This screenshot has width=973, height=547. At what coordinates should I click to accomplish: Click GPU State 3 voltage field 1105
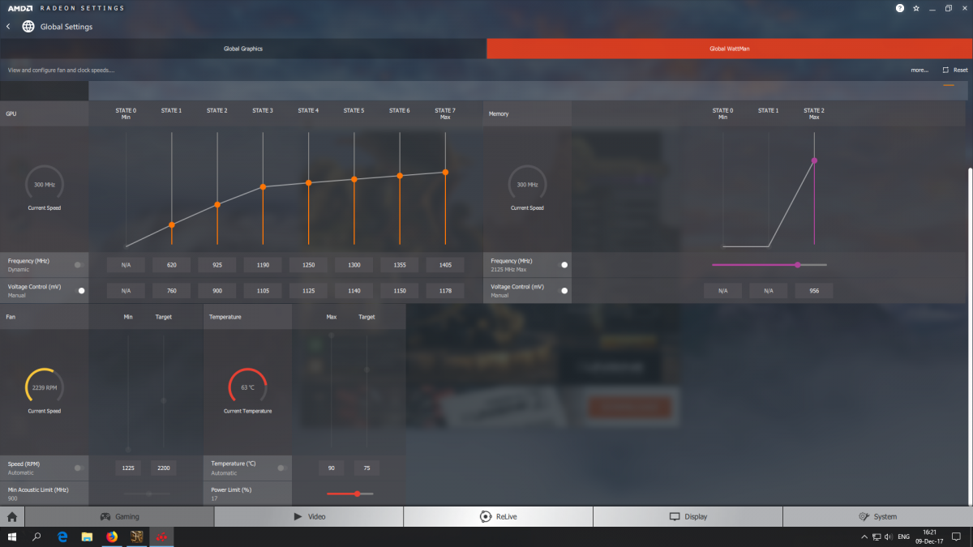262,290
